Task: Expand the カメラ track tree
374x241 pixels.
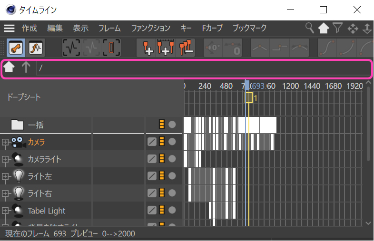Action: tap(5, 142)
